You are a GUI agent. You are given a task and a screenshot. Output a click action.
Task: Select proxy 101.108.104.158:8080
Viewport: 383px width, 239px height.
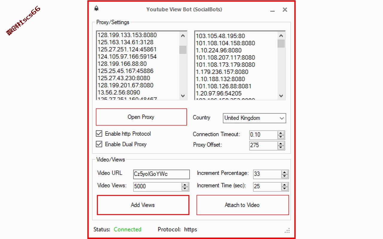(x=225, y=43)
